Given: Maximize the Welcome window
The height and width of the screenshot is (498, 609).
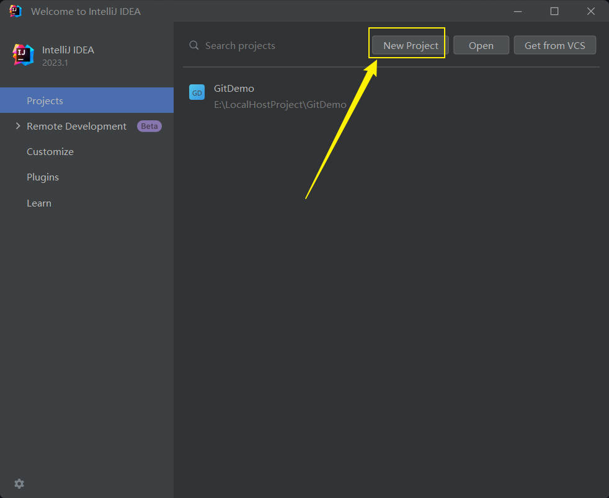Looking at the screenshot, I should (554, 11).
